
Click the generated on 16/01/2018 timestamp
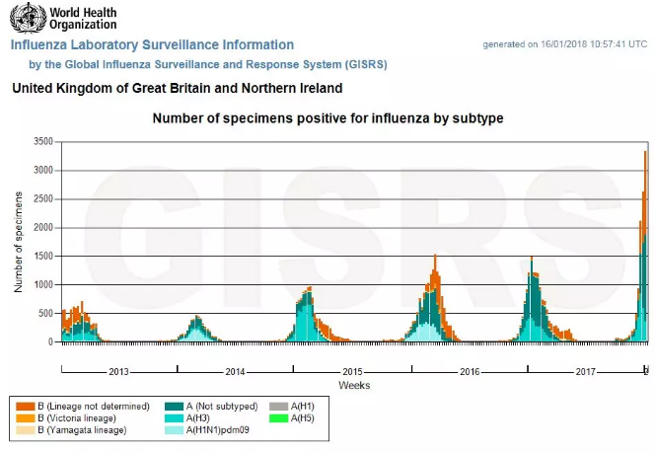pyautogui.click(x=564, y=45)
